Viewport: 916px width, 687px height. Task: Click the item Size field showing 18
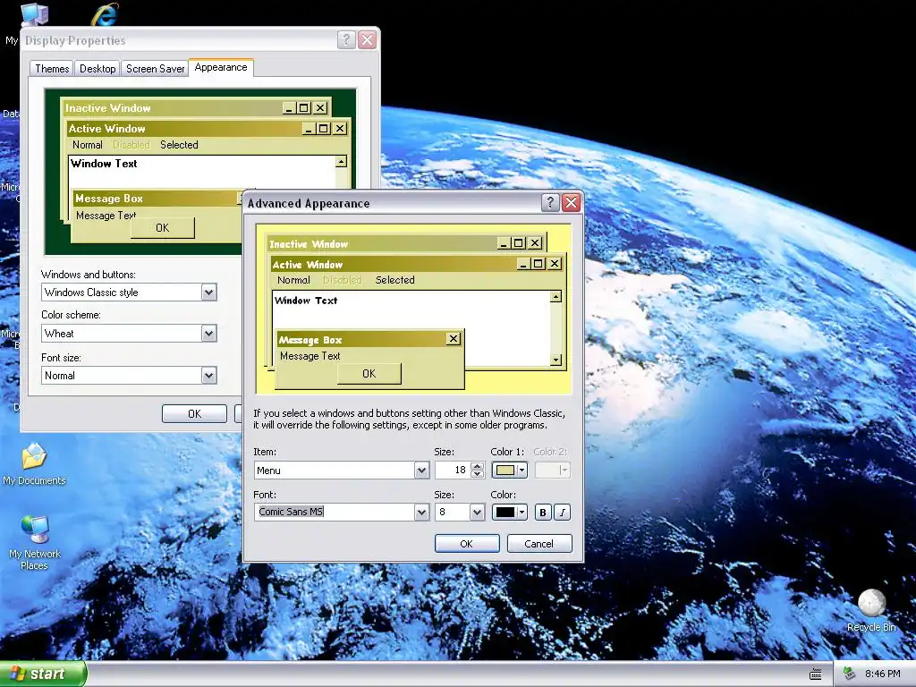453,471
